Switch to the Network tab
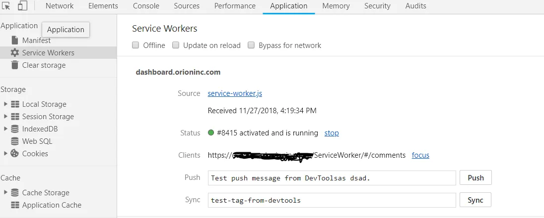 [60, 6]
